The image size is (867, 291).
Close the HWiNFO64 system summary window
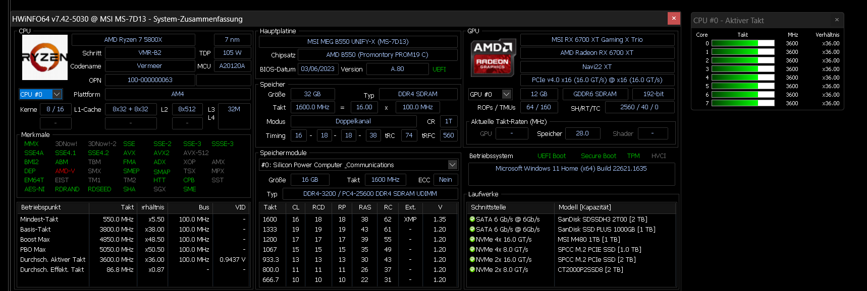point(674,19)
